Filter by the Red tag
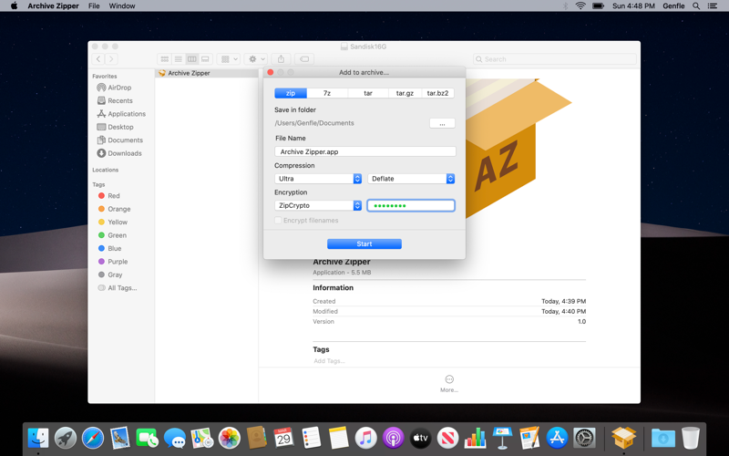The image size is (729, 456). point(109,196)
